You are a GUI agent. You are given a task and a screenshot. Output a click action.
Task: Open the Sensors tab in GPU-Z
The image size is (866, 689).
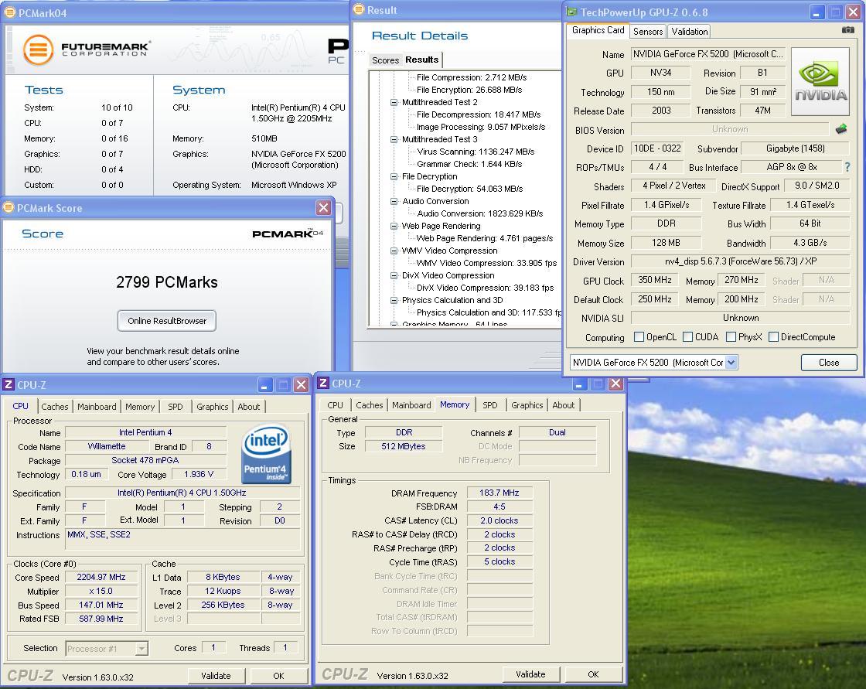click(x=648, y=32)
